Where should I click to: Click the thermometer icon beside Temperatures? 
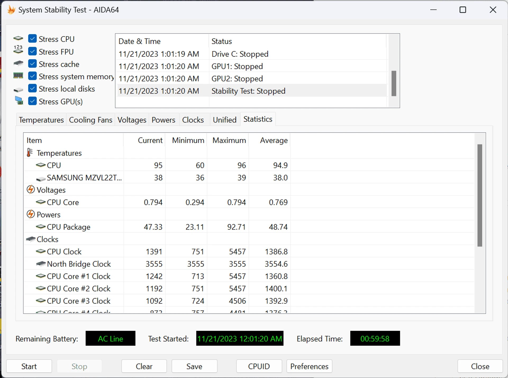(30, 153)
